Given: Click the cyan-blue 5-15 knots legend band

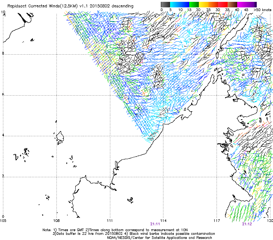Looking at the screenshot, I should (x=180, y=4).
